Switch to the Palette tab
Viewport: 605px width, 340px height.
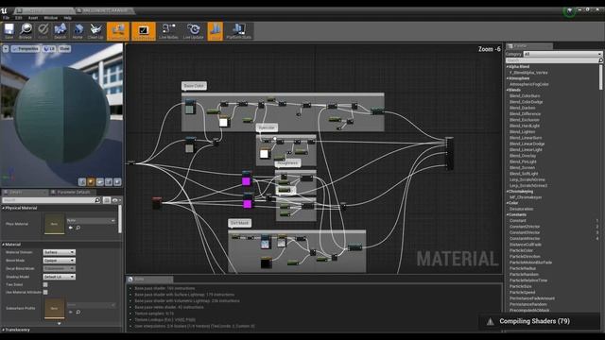[529, 46]
